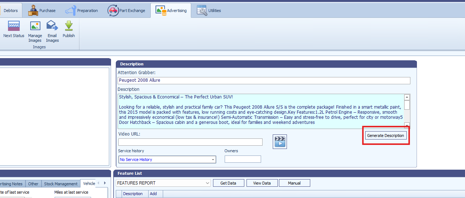Viewport: 465px width, 198px height.
Task: Click the description scrollbar down arrow
Action: pos(407,125)
